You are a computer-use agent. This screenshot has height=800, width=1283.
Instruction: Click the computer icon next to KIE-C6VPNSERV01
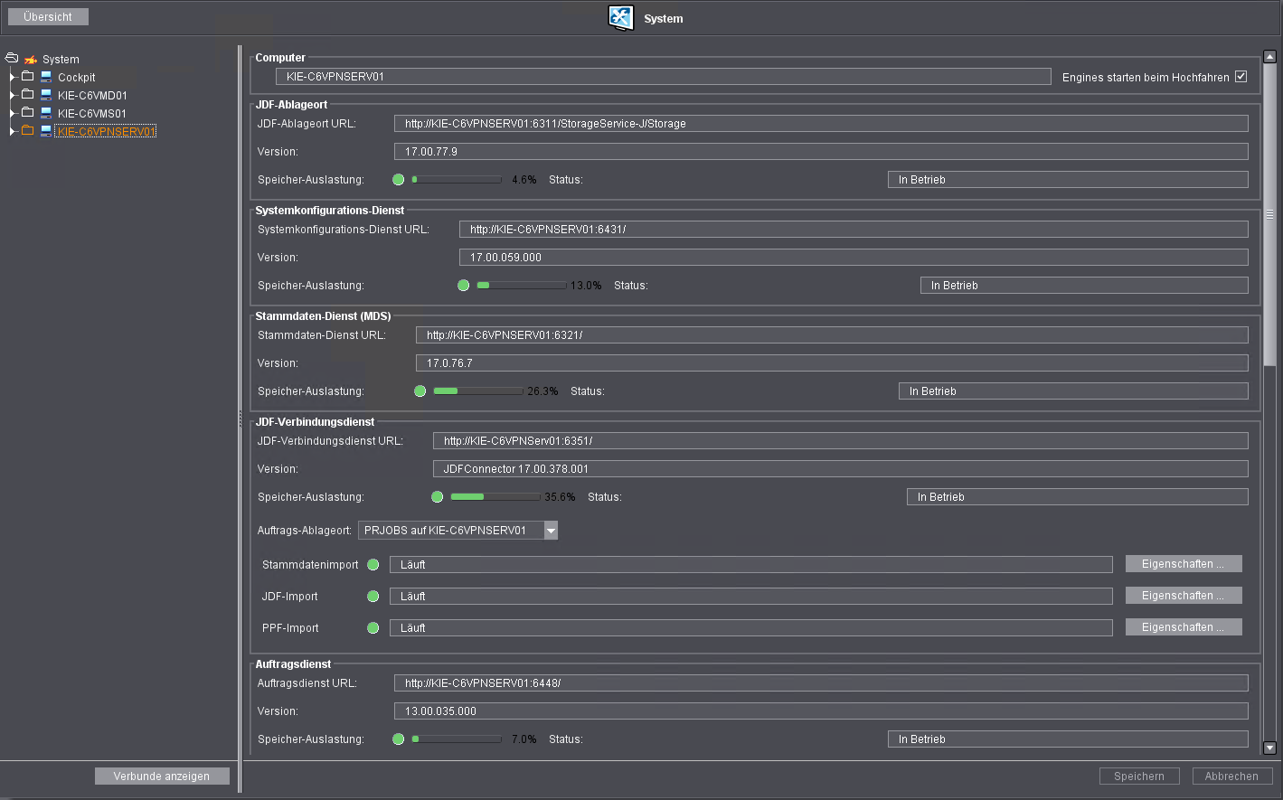[x=46, y=131]
